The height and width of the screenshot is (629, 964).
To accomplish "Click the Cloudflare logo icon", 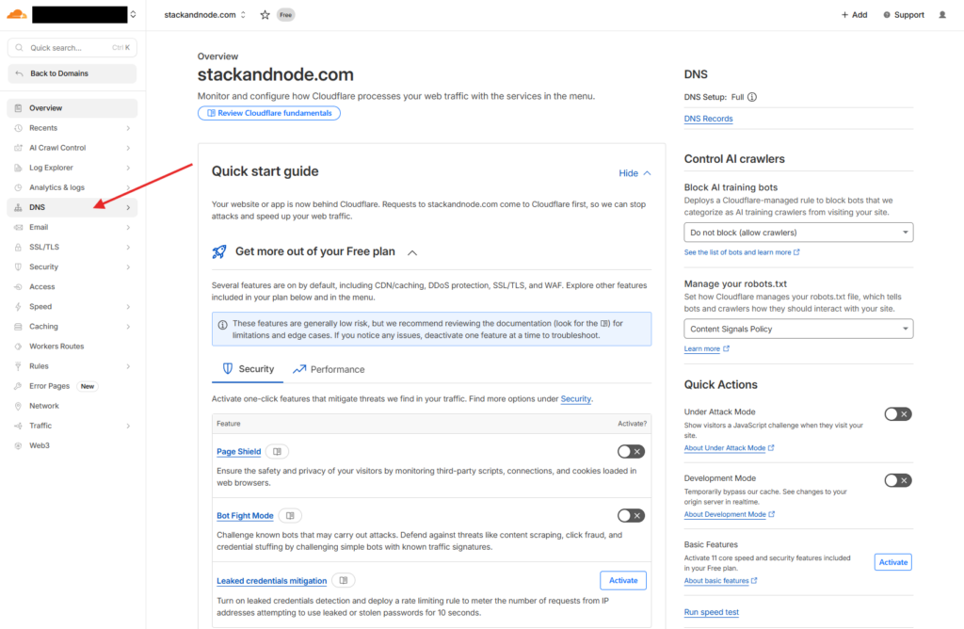I will pos(17,14).
